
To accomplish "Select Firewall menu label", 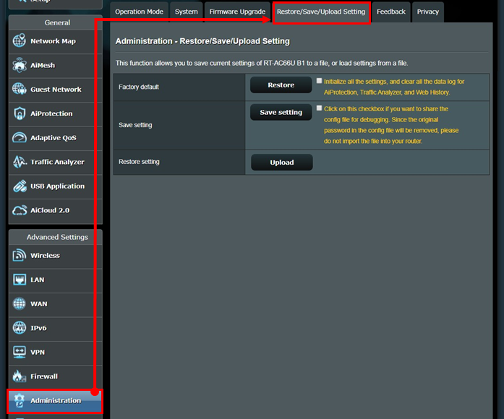I will pyautogui.click(x=44, y=376).
